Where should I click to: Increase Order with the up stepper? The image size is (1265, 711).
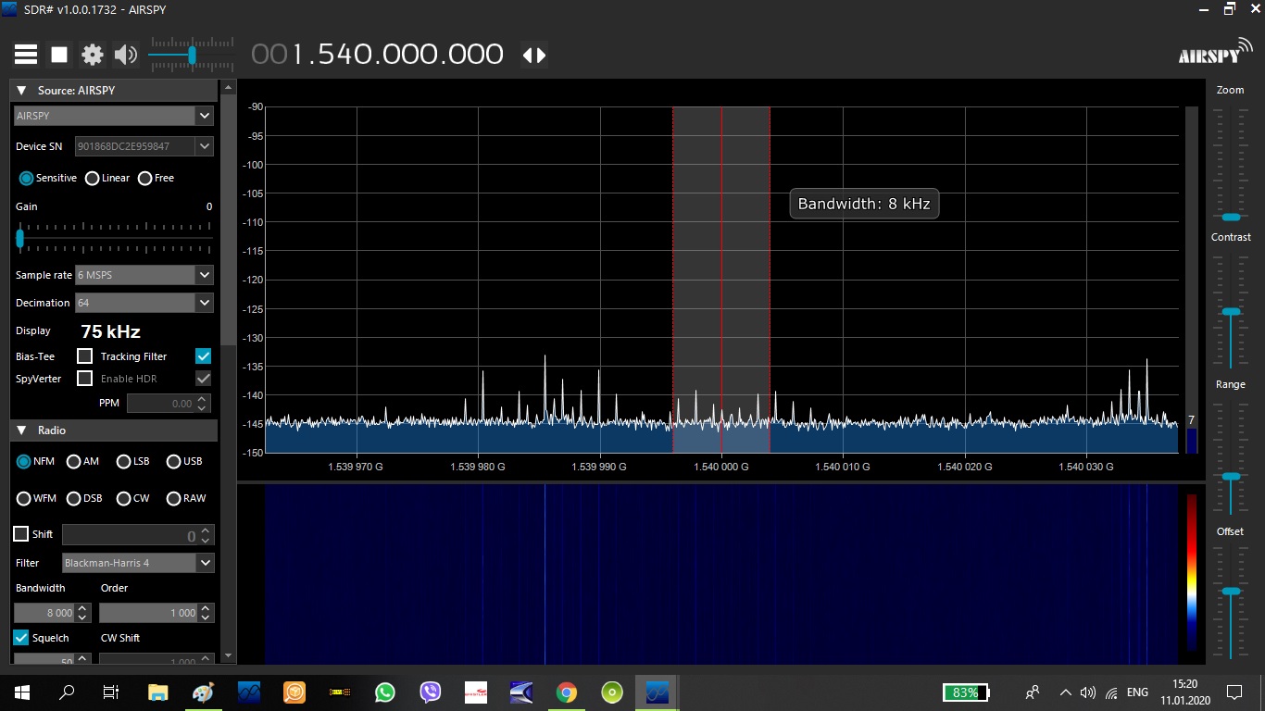point(207,608)
